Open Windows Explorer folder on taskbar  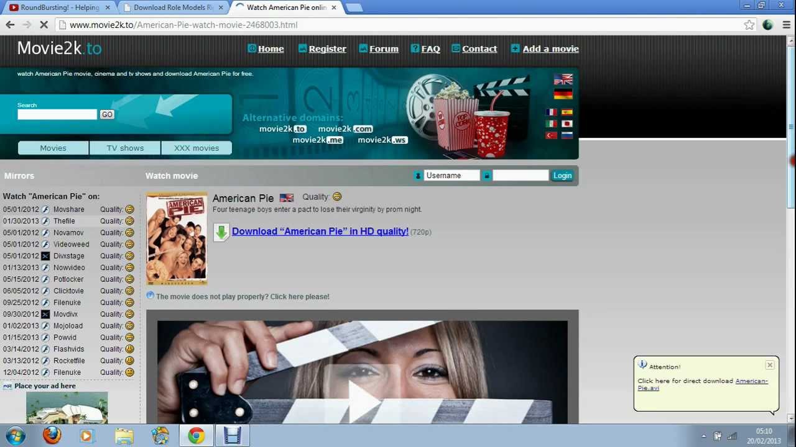pos(124,436)
